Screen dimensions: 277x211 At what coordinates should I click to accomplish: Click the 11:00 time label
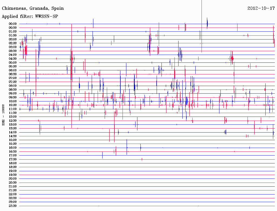pos(13,109)
